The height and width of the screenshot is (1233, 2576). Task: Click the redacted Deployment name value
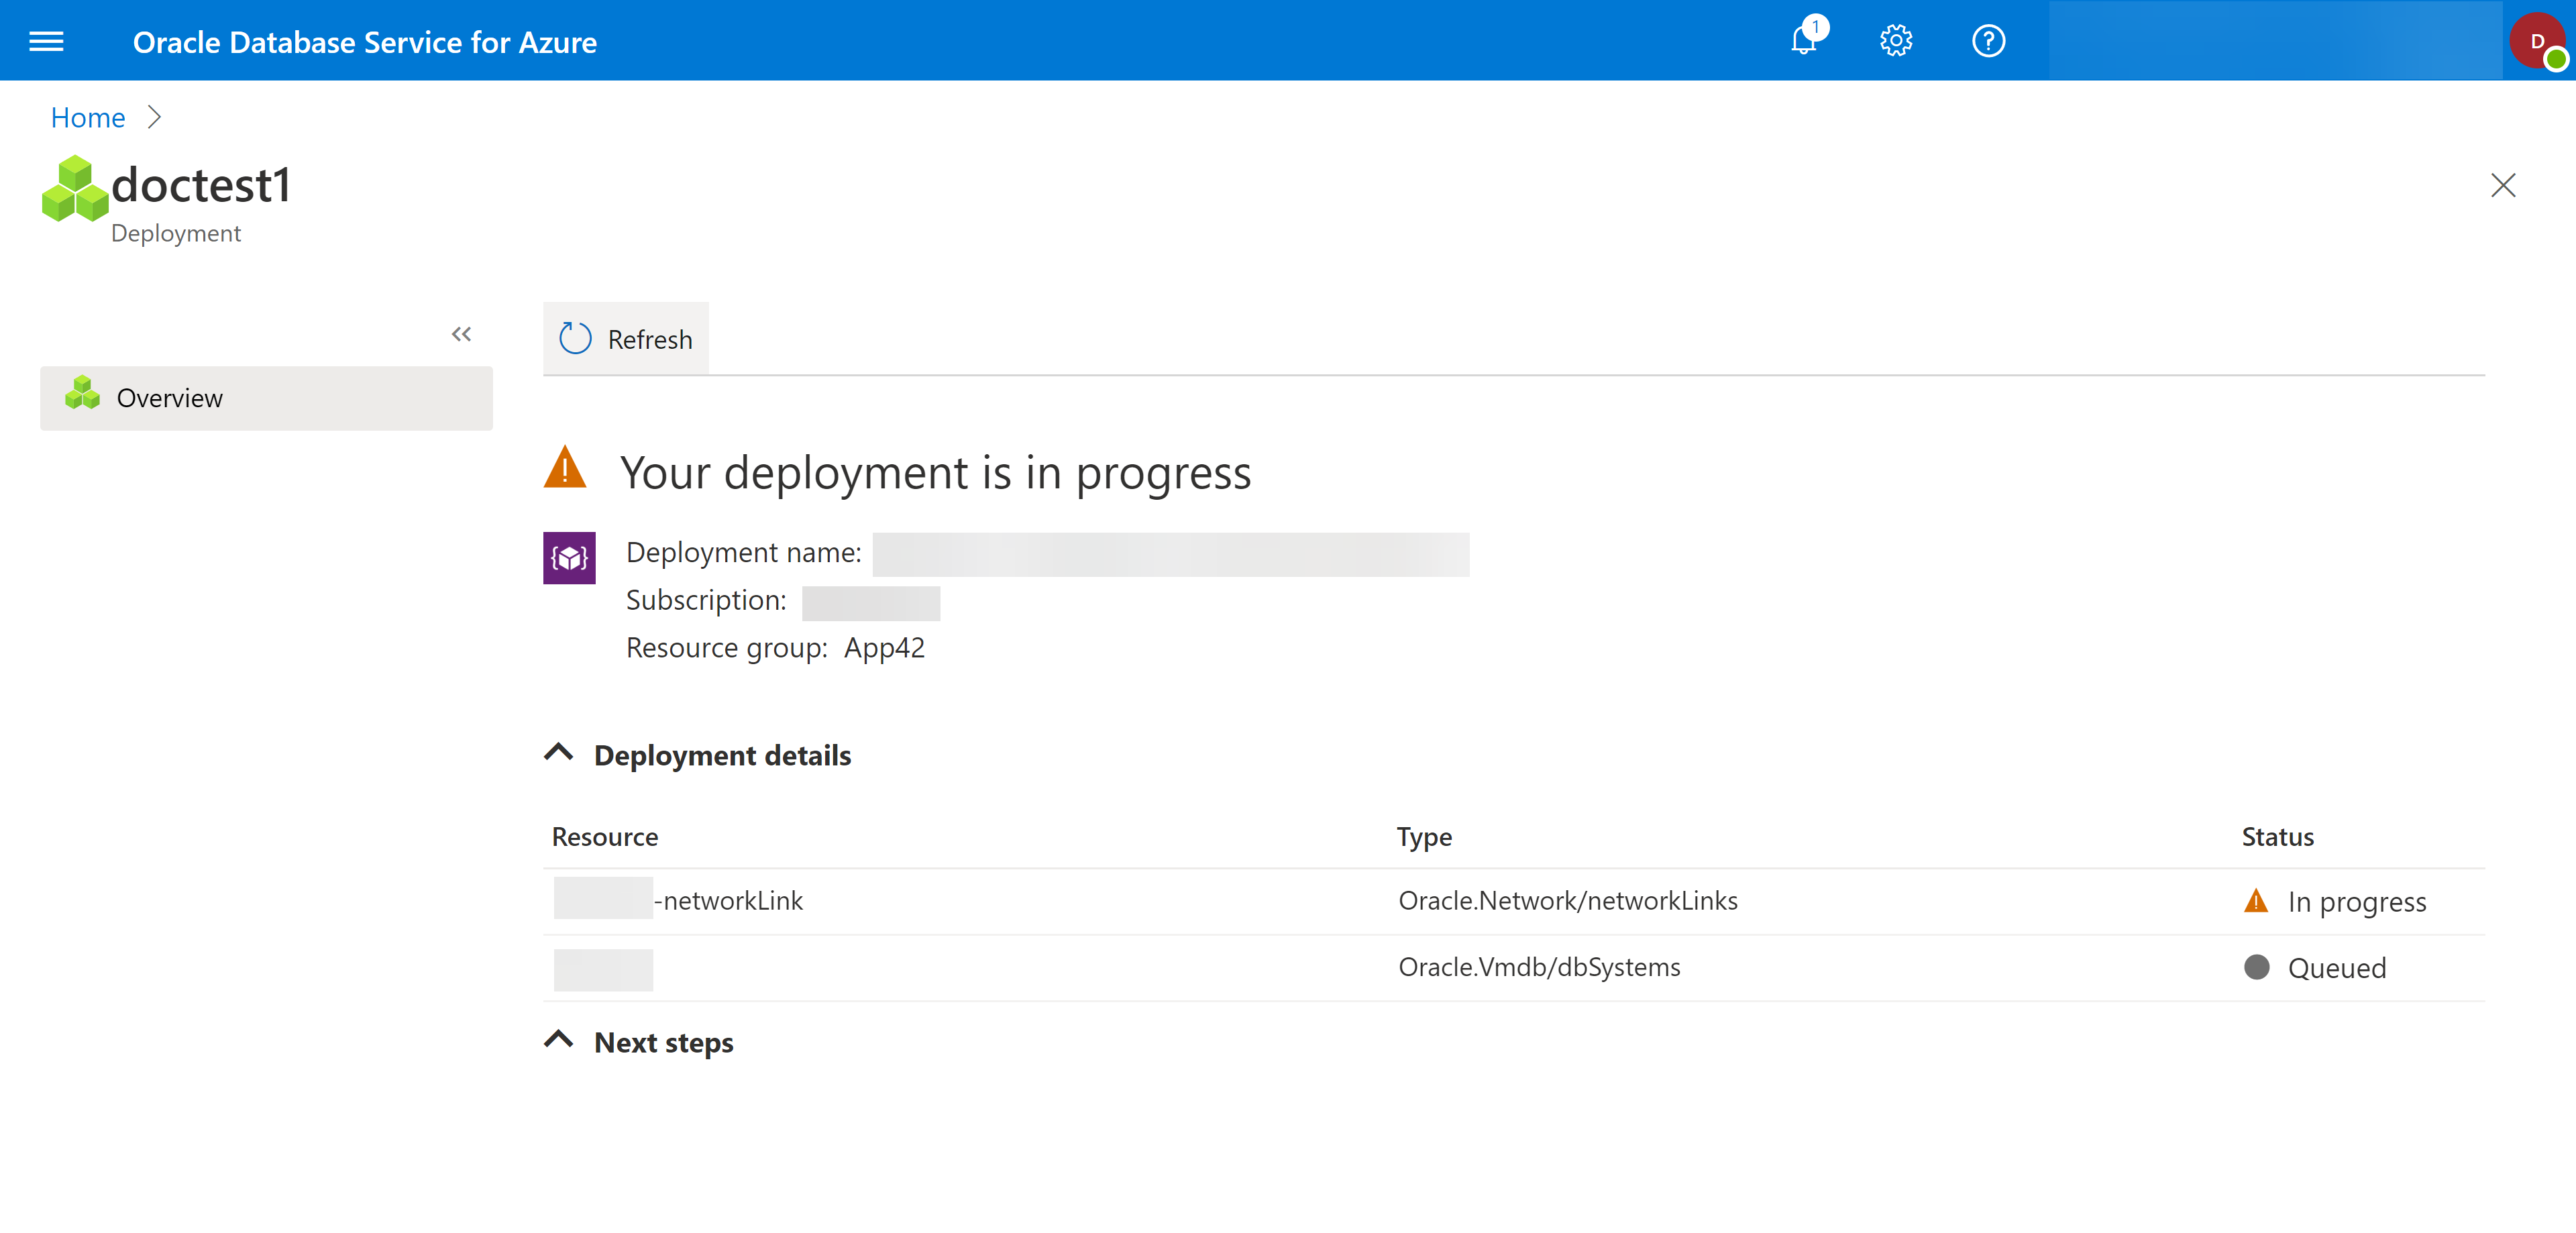[1171, 554]
